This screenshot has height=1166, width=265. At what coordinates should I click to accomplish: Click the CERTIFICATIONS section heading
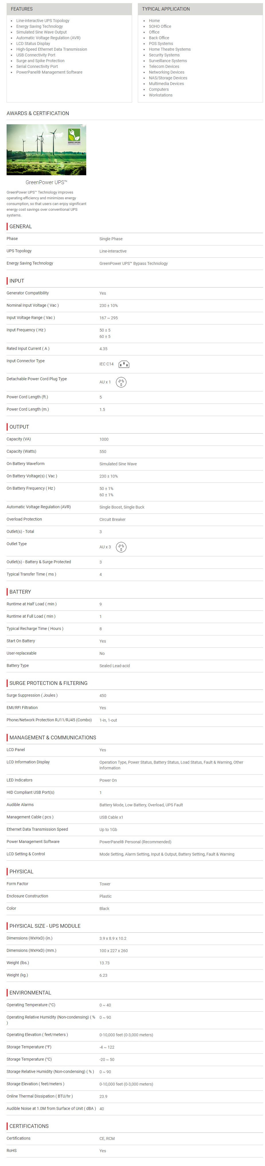tap(29, 1126)
